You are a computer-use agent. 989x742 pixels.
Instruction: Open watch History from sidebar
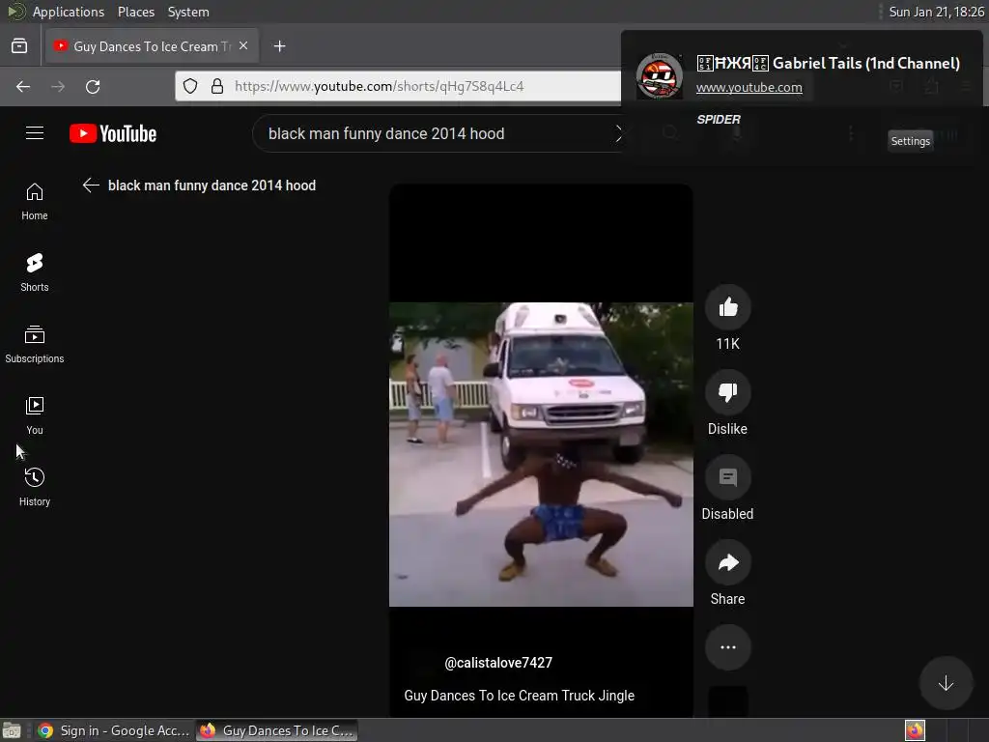tap(35, 487)
